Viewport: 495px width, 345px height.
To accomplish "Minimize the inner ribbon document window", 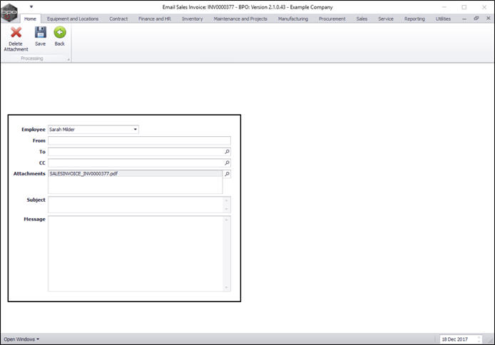I will click(464, 19).
